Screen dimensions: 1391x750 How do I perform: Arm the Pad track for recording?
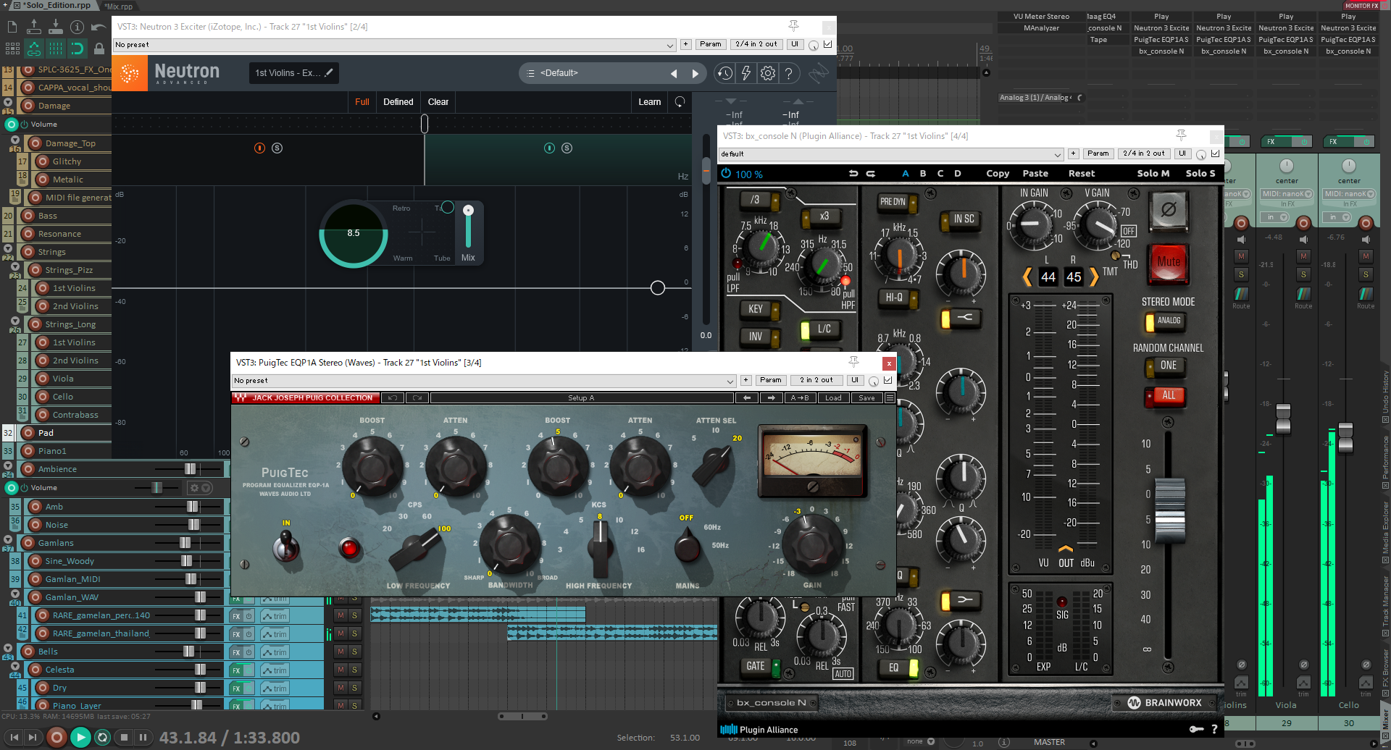tap(28, 433)
